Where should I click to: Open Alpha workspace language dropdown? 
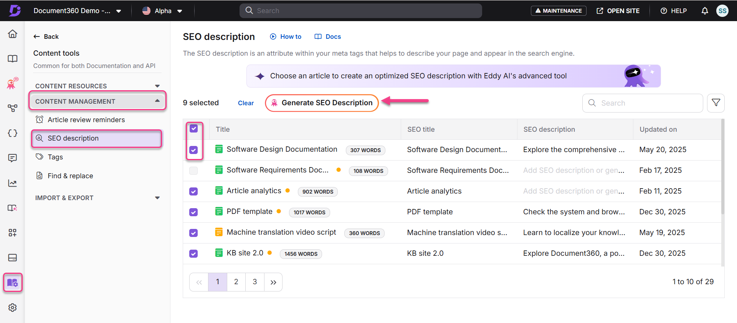pyautogui.click(x=162, y=11)
